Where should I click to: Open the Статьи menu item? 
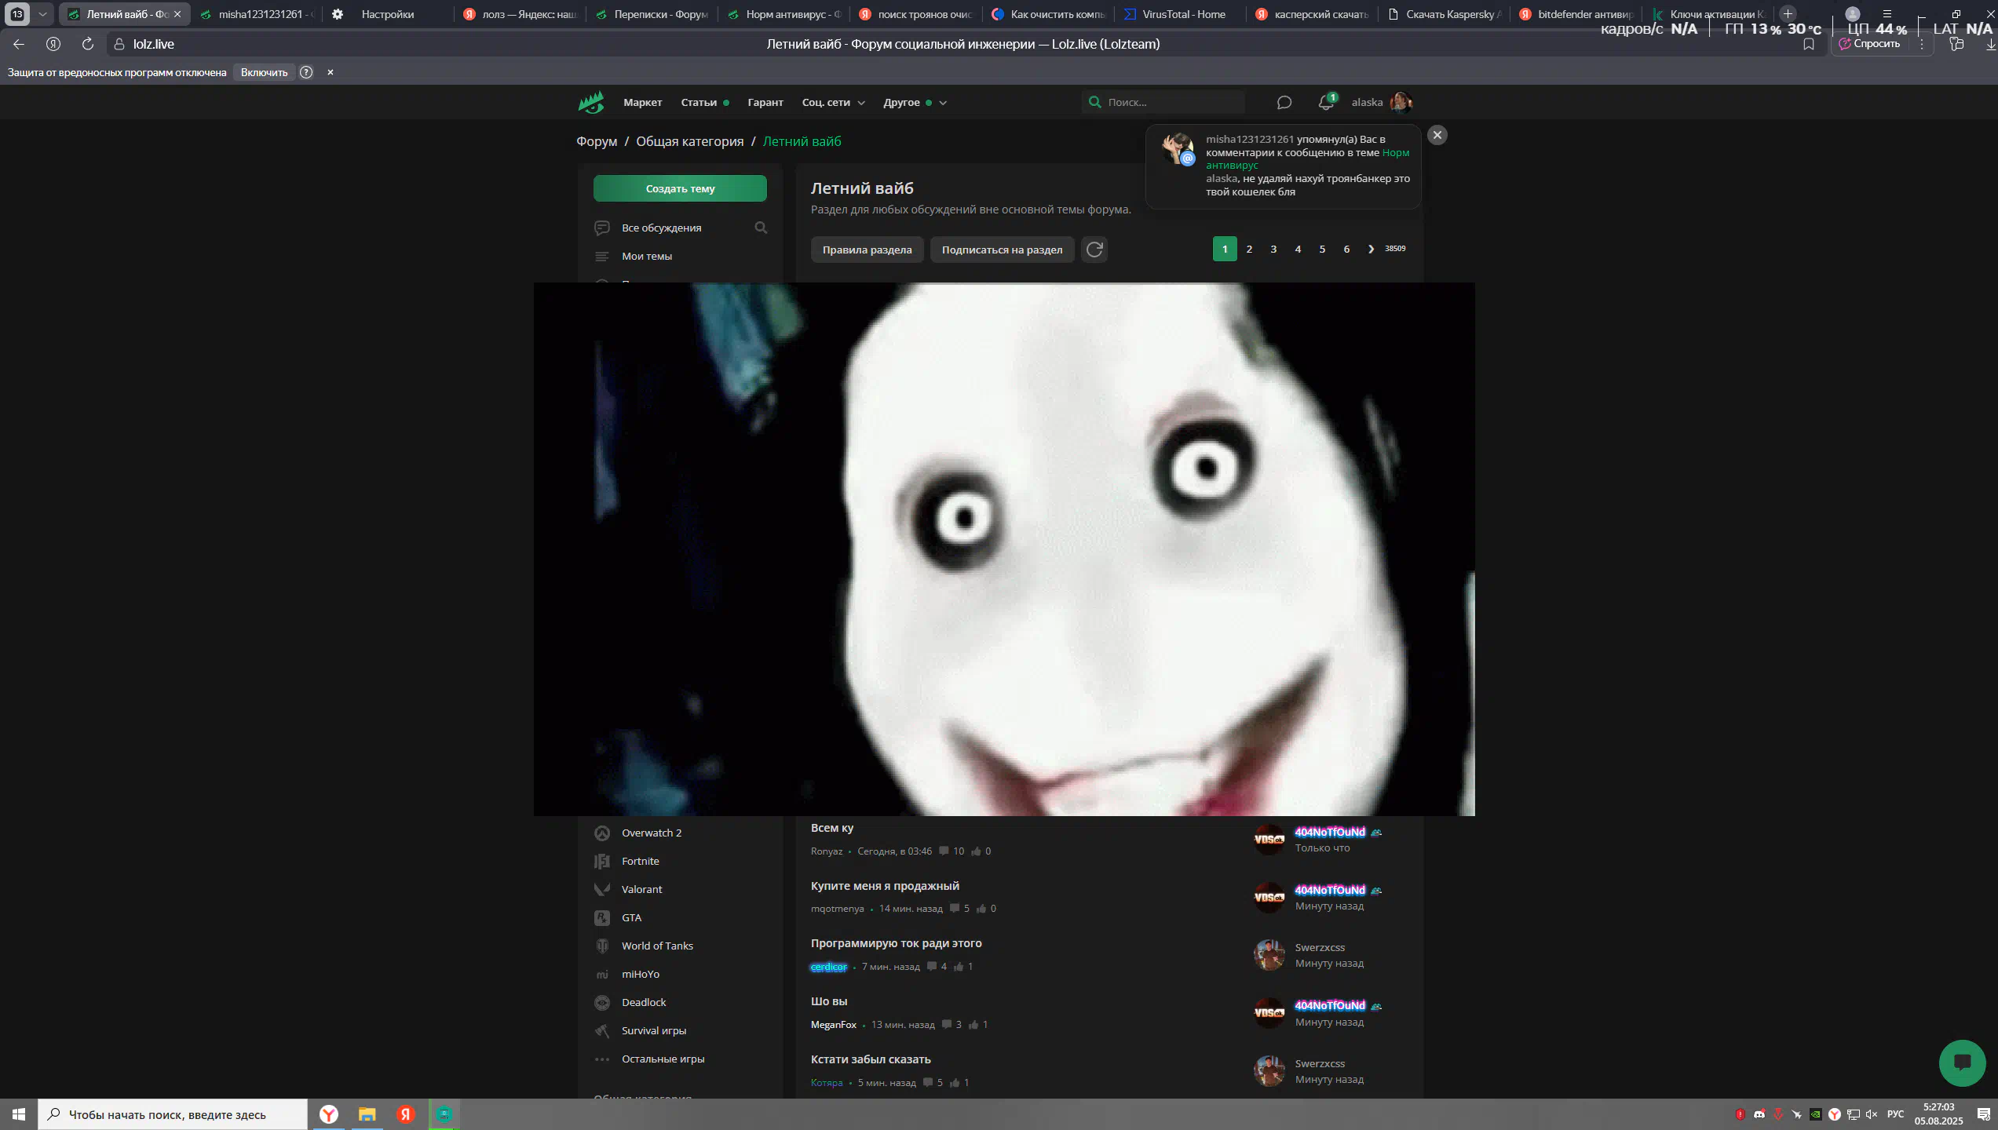(x=699, y=102)
